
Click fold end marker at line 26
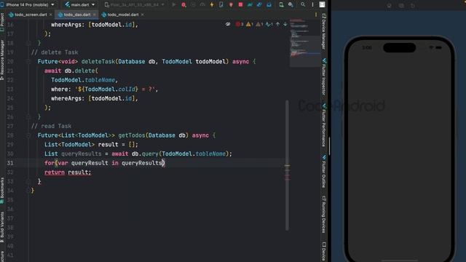pyautogui.click(x=28, y=116)
